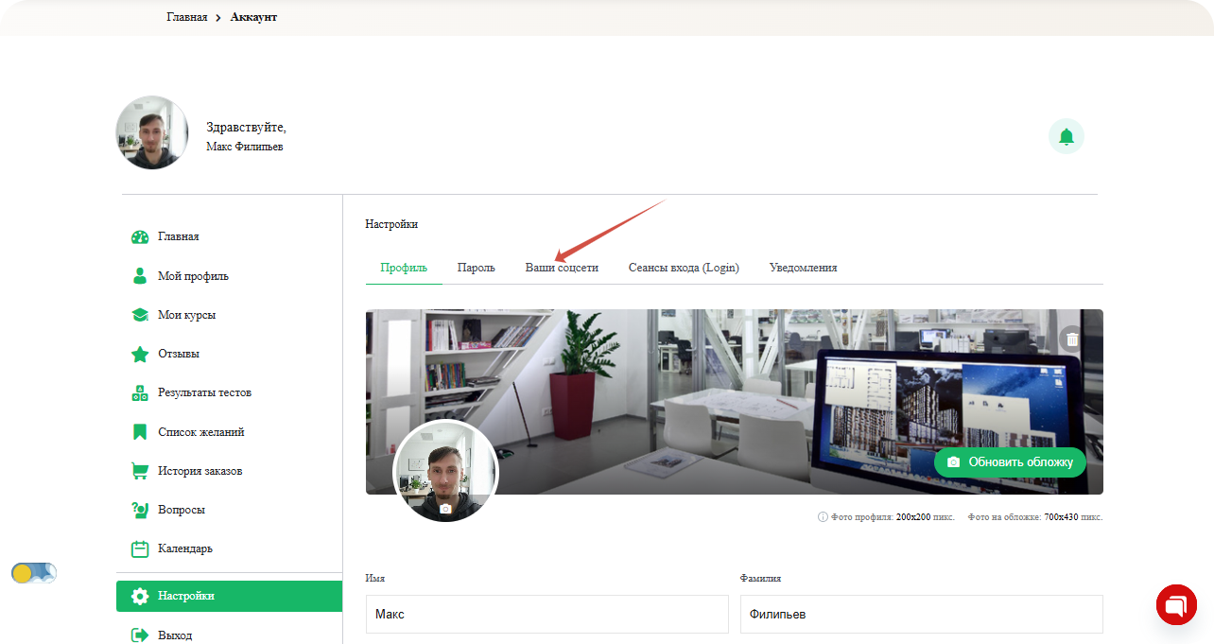Click the Список желаний bookmark icon
The height and width of the screenshot is (644, 1214).
tap(140, 432)
